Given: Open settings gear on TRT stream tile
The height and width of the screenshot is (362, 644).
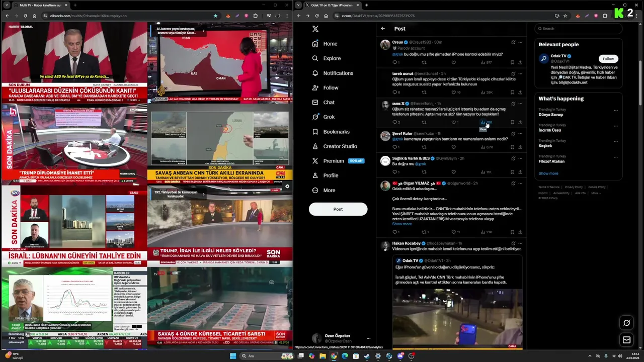Looking at the screenshot, I should click(x=287, y=186).
